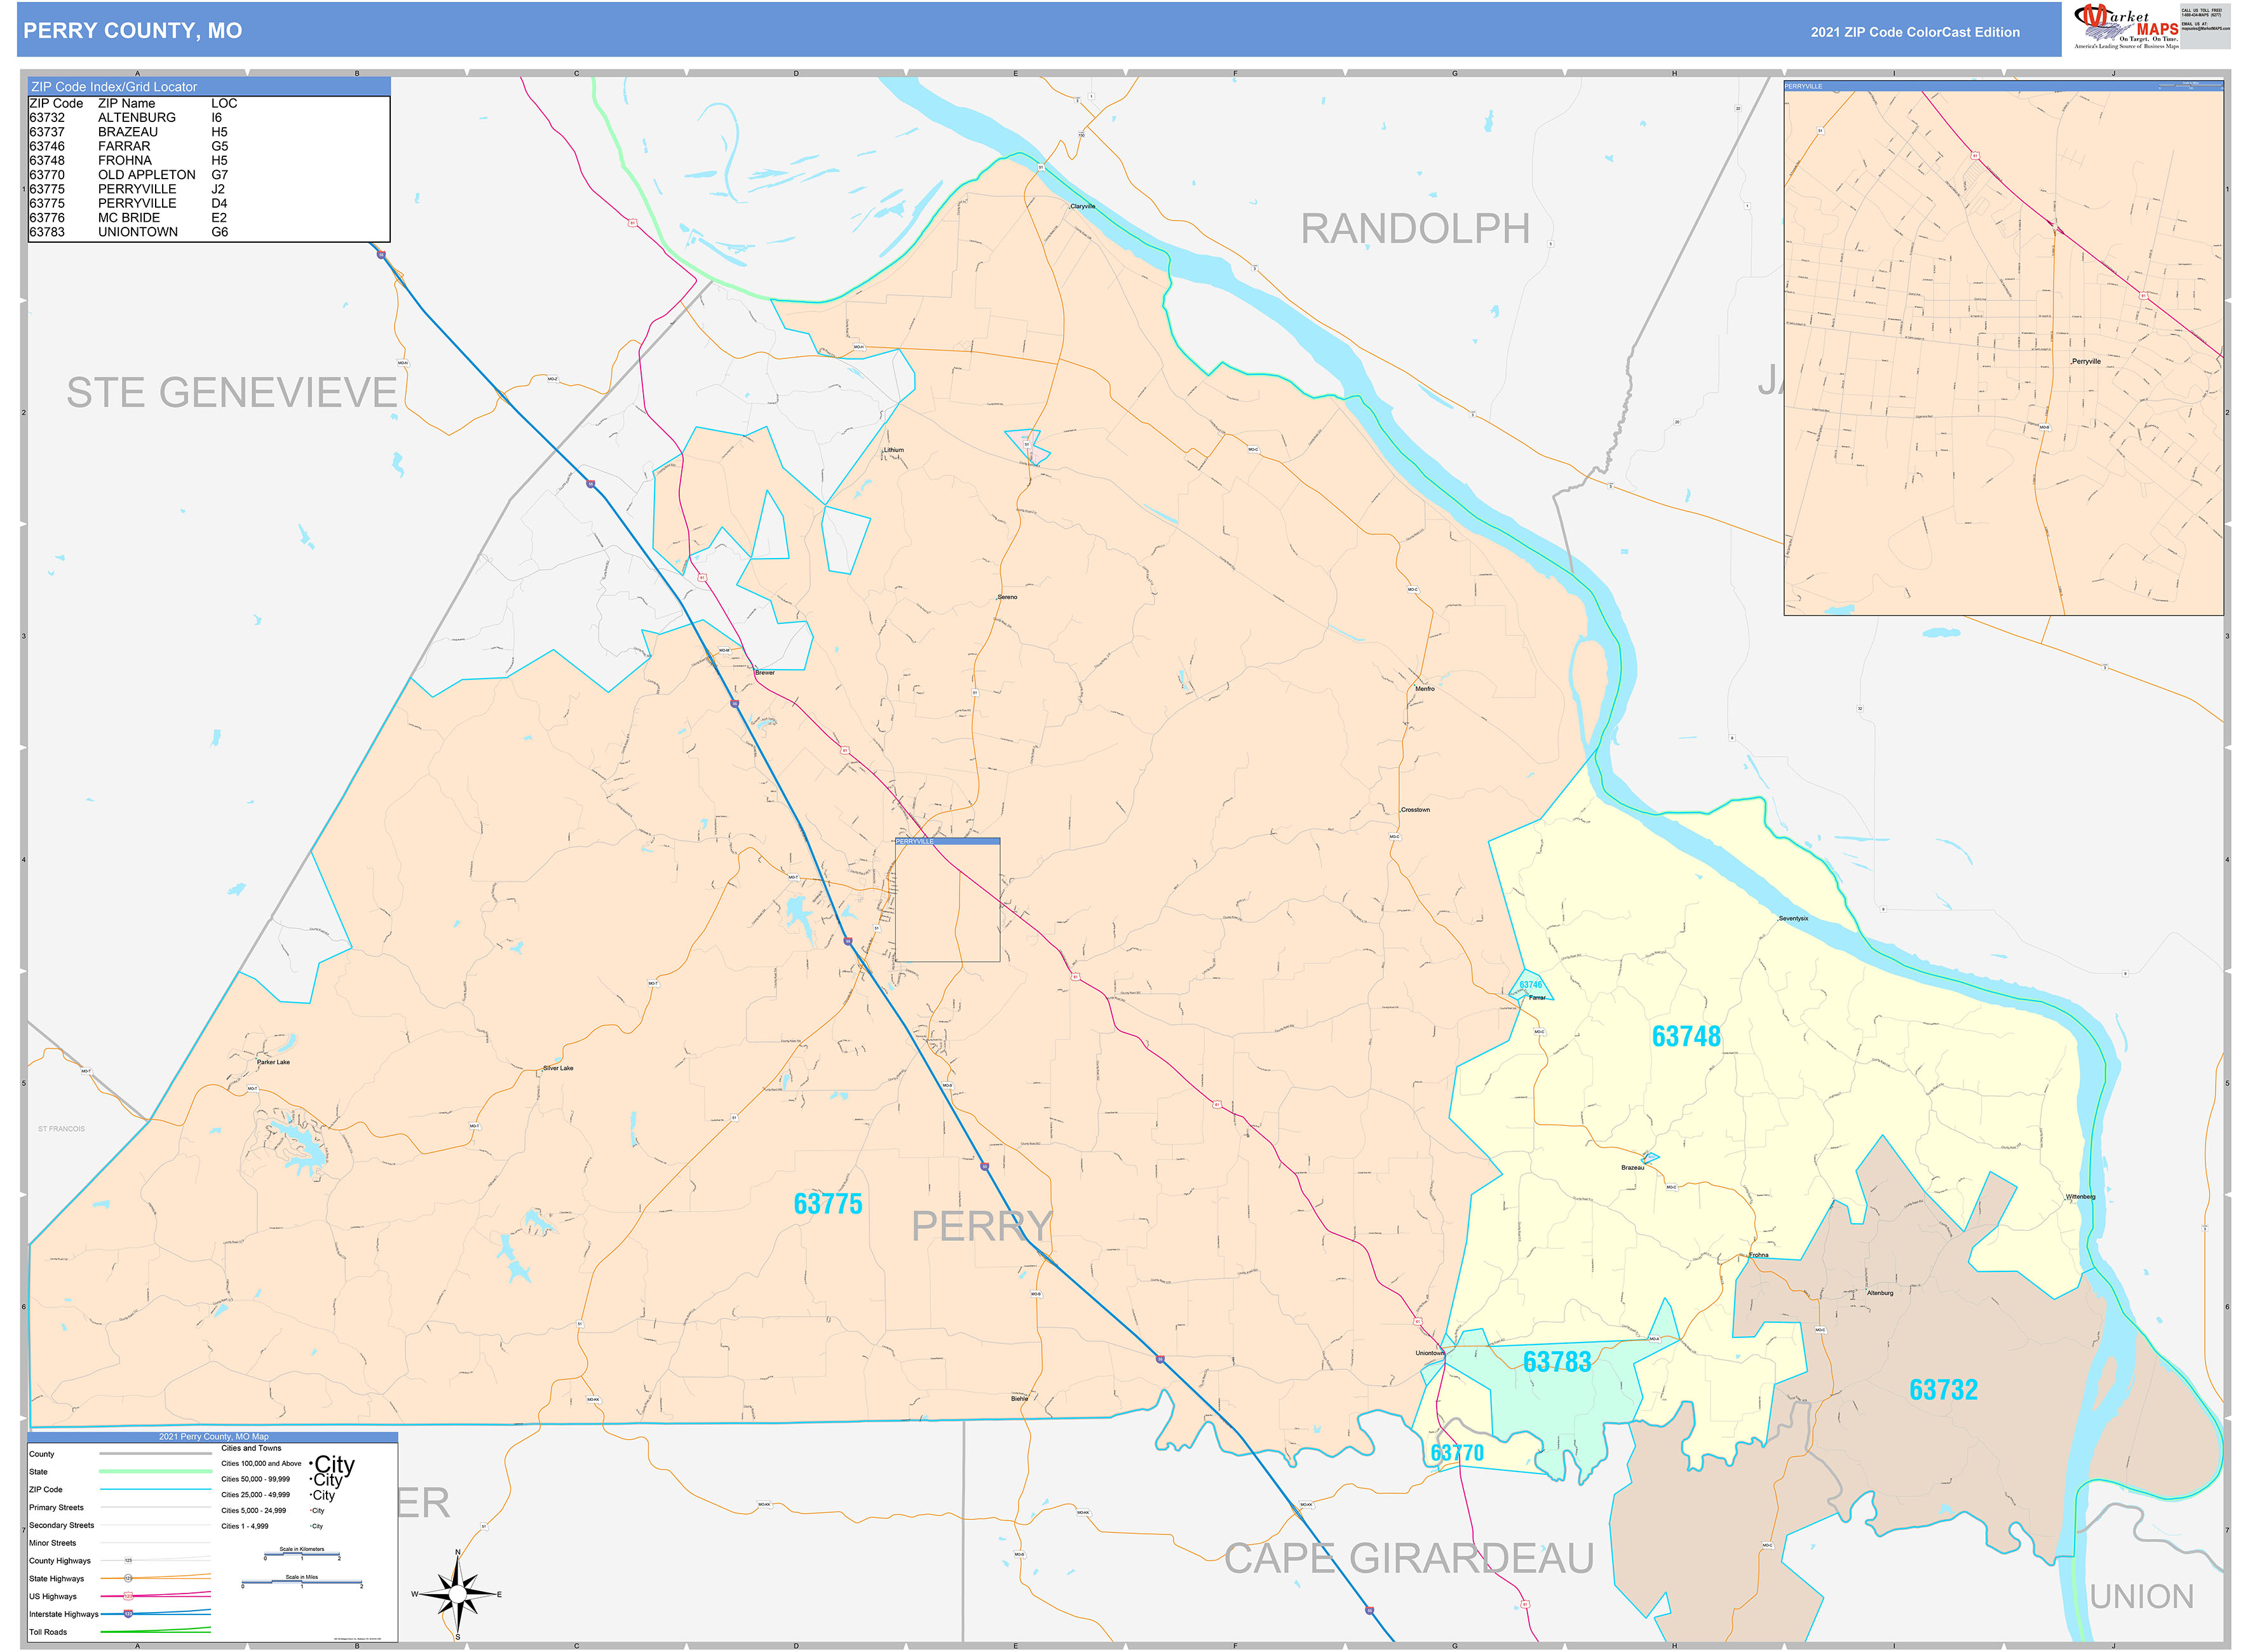Click the Seventysix town label

[1793, 918]
